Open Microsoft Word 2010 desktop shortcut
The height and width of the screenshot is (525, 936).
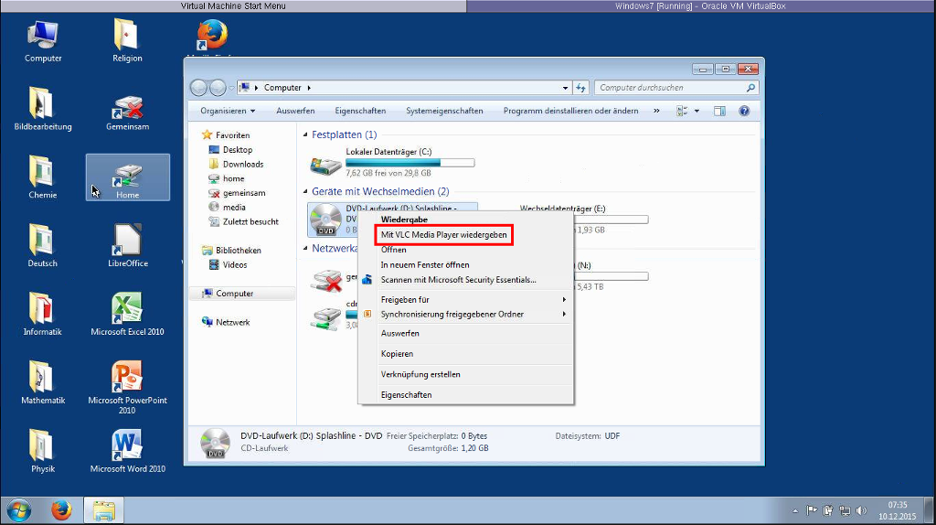pyautogui.click(x=127, y=445)
